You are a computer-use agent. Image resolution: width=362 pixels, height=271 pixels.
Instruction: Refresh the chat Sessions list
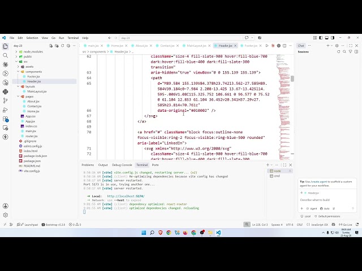point(339,51)
